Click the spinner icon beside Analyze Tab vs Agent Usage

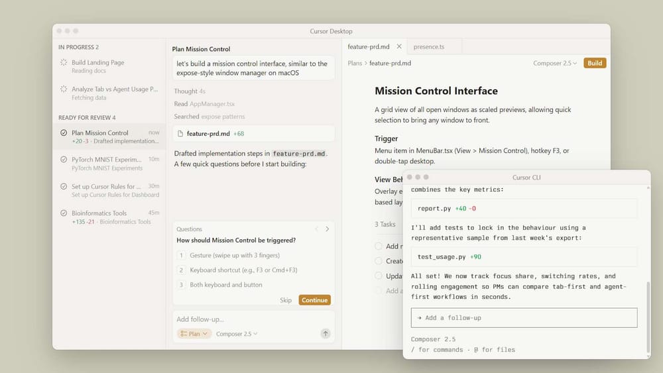(64, 89)
